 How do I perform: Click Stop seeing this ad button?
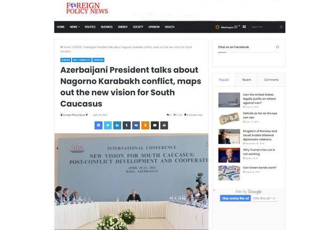(x=235, y=198)
